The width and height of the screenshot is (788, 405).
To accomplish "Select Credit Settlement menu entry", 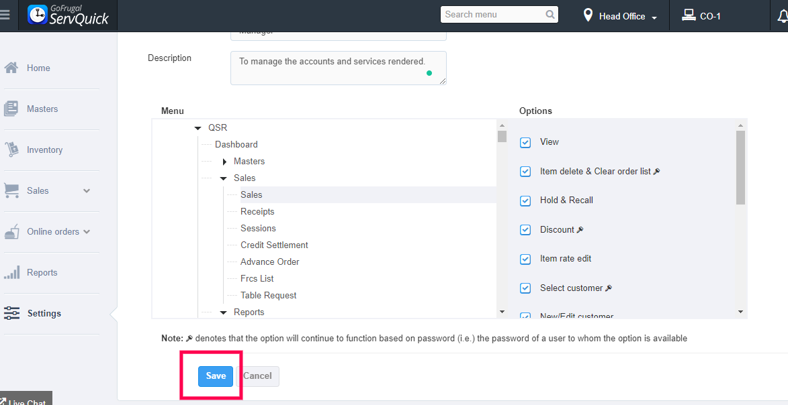I will 274,245.
